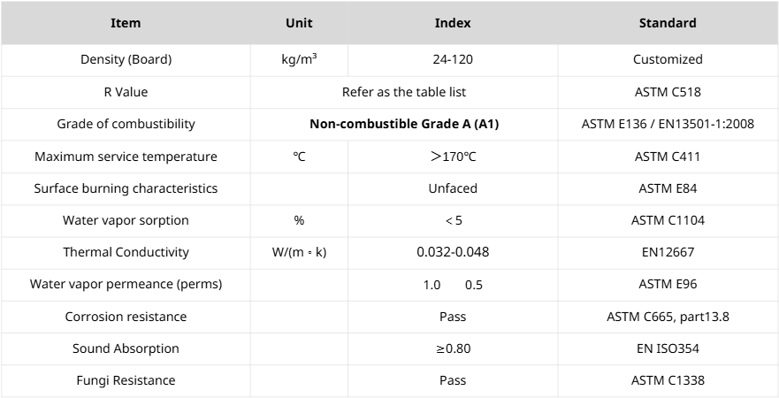The height and width of the screenshot is (398, 779).
Task: Click the Unfaced index cell
Action: 452,188
